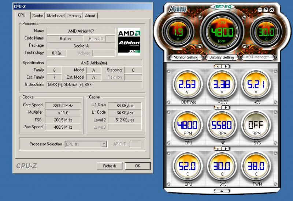Click the Package field Socket A

click(x=81, y=46)
